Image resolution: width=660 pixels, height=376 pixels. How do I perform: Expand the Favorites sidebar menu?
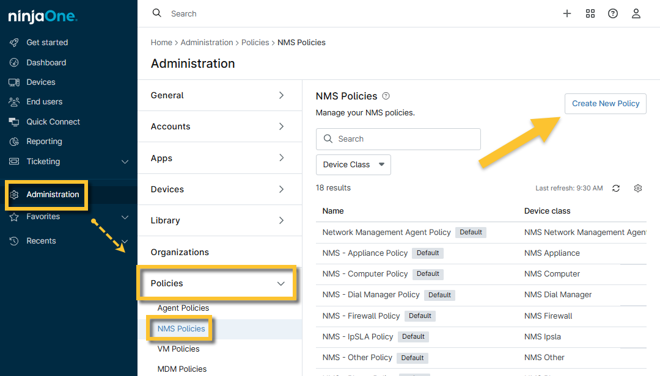click(x=125, y=217)
